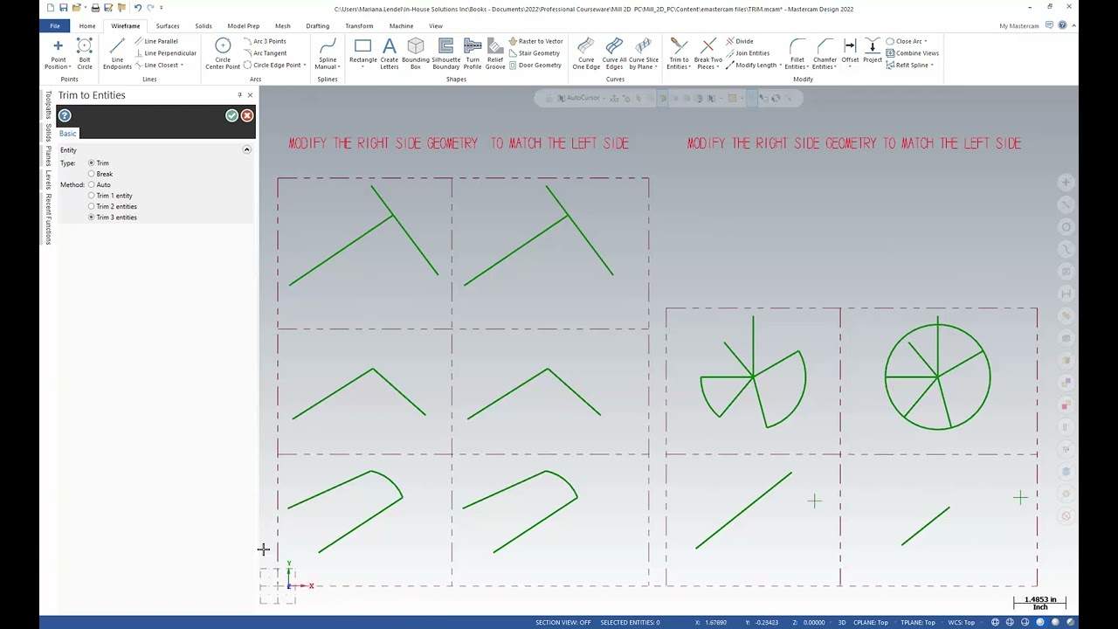Expand the Close Arc dropdown arrow
1118x629 pixels.
point(926,41)
